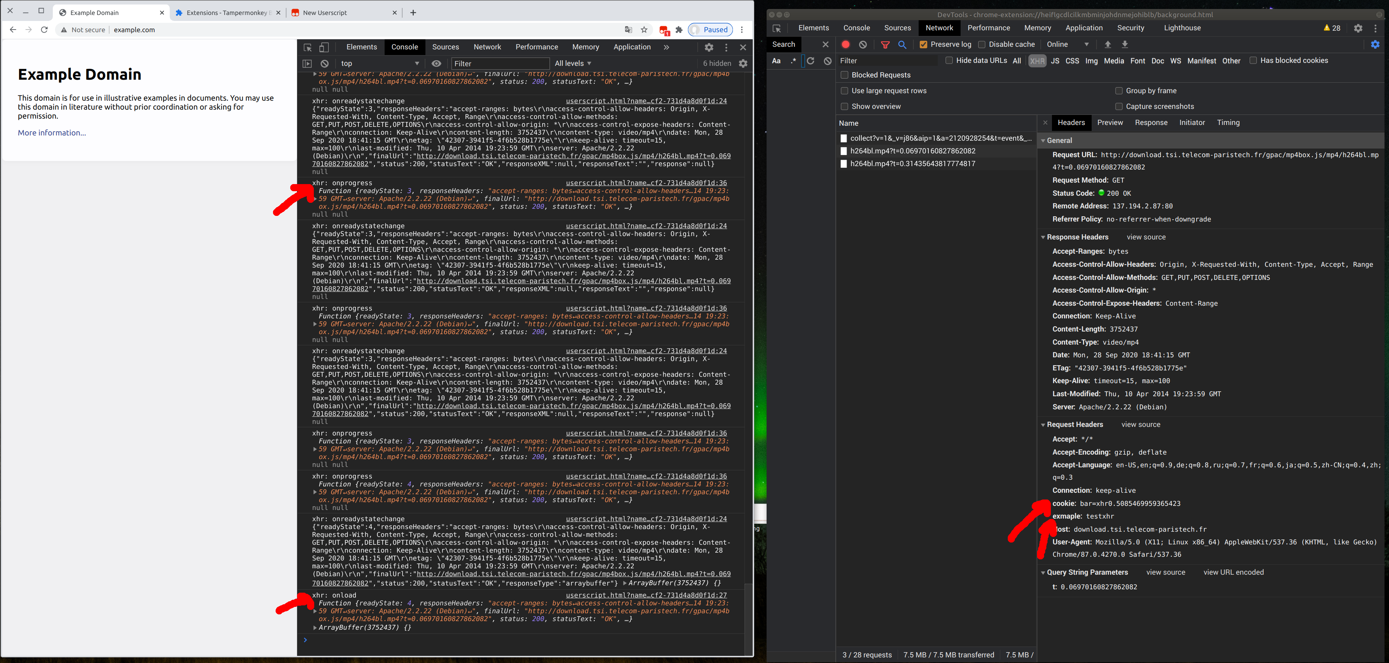1389x663 pixels.
Task: Click the record network log button
Action: (846, 45)
